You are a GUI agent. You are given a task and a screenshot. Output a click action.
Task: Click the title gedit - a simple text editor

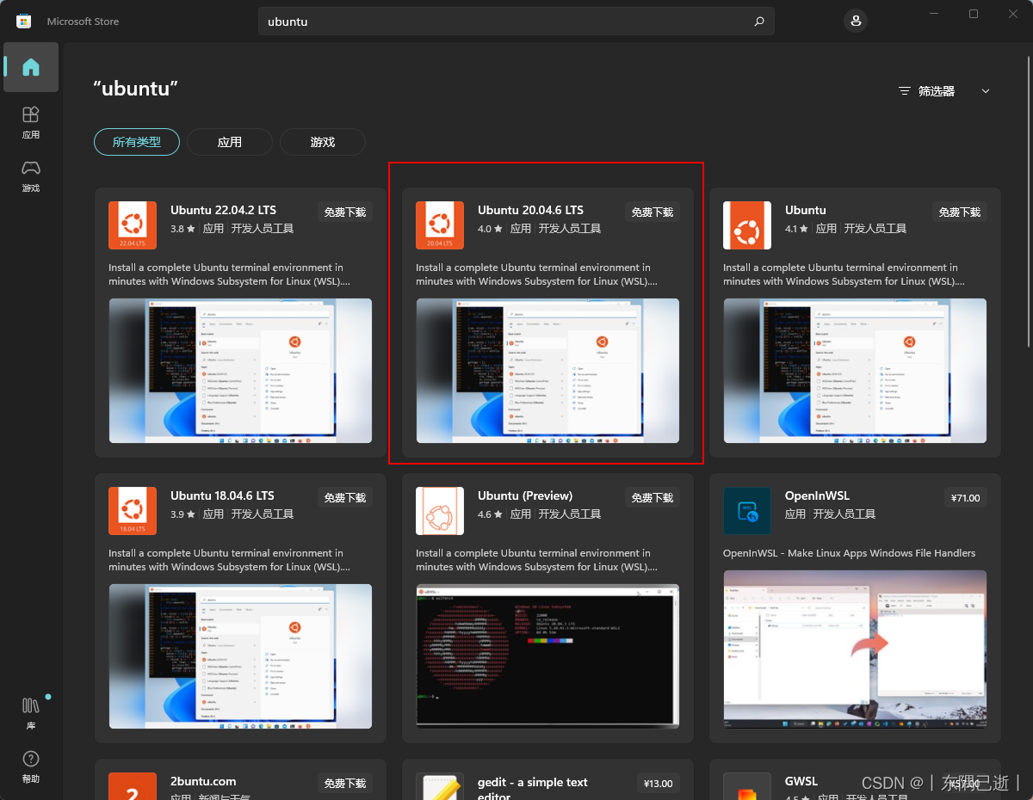click(533, 788)
